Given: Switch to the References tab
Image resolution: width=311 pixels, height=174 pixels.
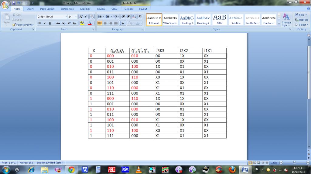Looking at the screenshot, I should pos(67,9).
